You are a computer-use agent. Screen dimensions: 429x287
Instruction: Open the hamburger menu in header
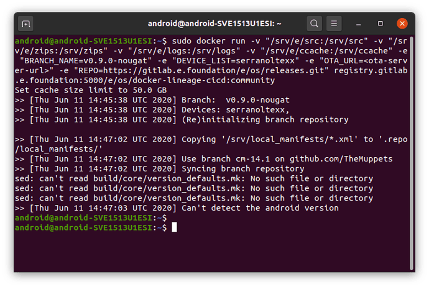334,24
